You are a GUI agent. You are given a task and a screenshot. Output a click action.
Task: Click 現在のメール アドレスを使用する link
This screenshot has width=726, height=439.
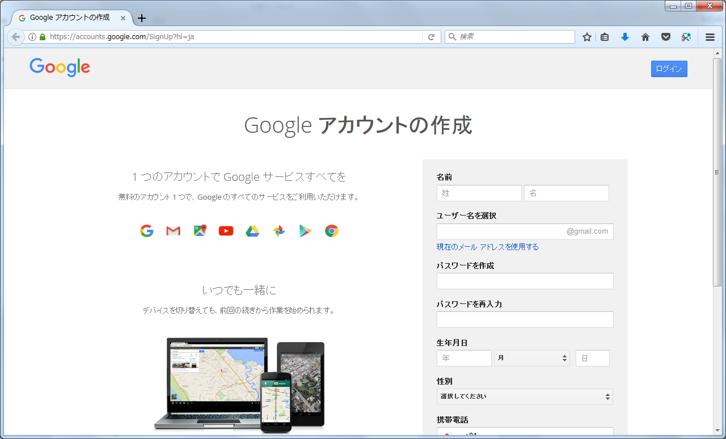click(x=488, y=247)
